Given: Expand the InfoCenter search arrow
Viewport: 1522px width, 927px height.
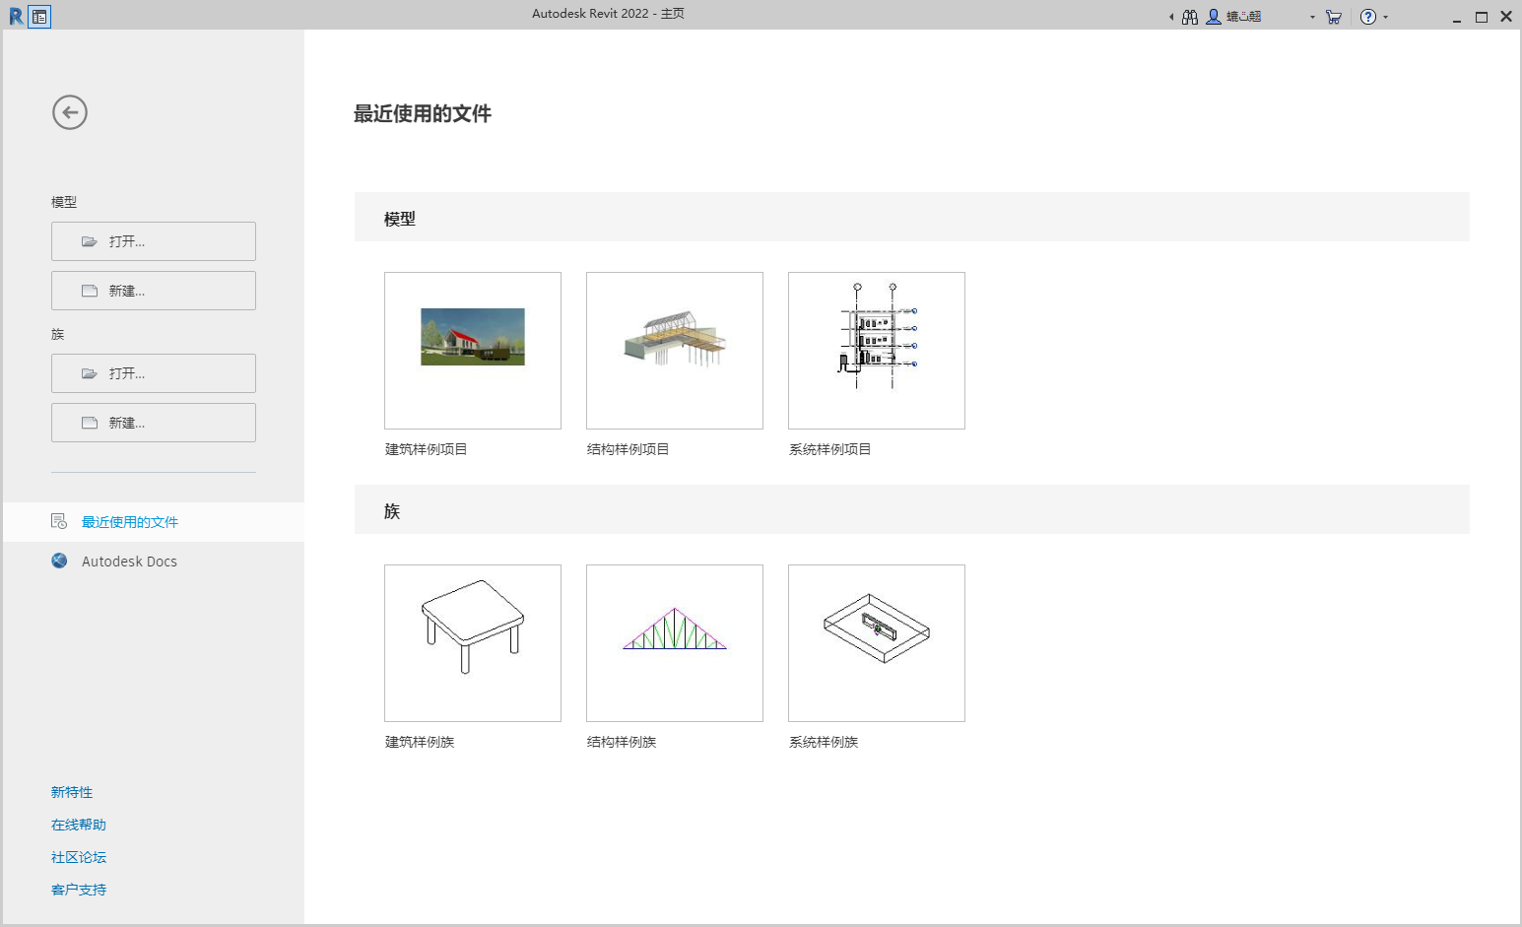Looking at the screenshot, I should pos(1171,17).
